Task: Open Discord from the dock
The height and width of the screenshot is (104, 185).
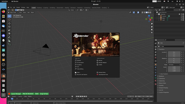Action: tap(3, 36)
